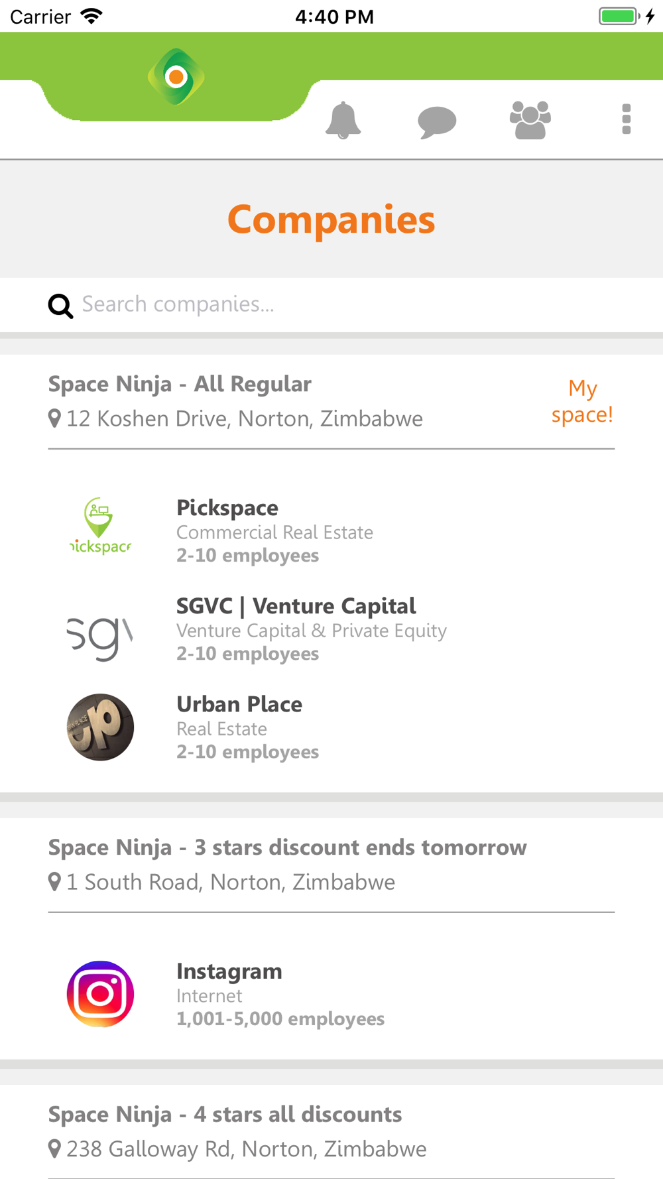Open the three-dot more options menu
This screenshot has height=1179, width=663.
626,119
